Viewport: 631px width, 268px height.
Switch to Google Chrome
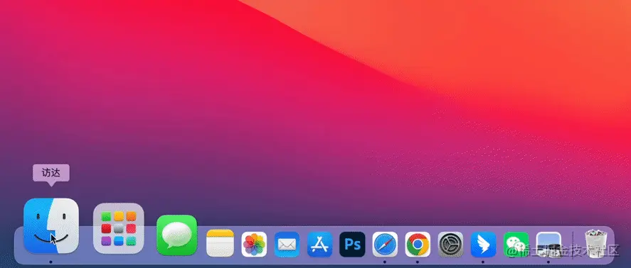(418, 245)
